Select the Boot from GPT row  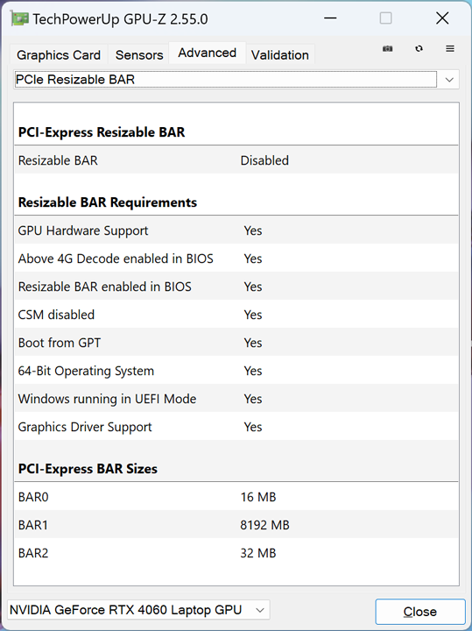click(x=236, y=343)
